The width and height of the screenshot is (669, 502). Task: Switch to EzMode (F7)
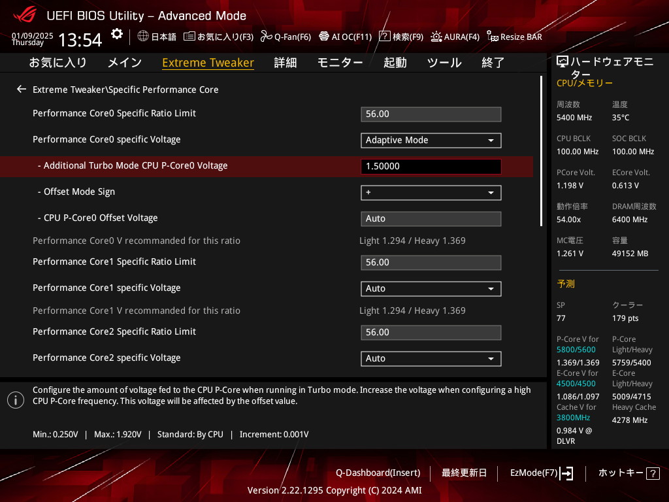click(542, 473)
